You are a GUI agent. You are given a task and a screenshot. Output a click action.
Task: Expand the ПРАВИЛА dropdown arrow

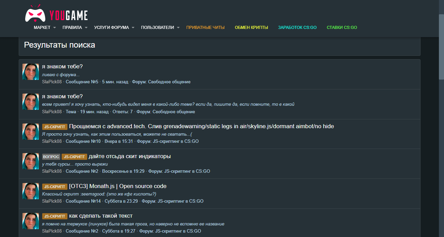point(86,28)
